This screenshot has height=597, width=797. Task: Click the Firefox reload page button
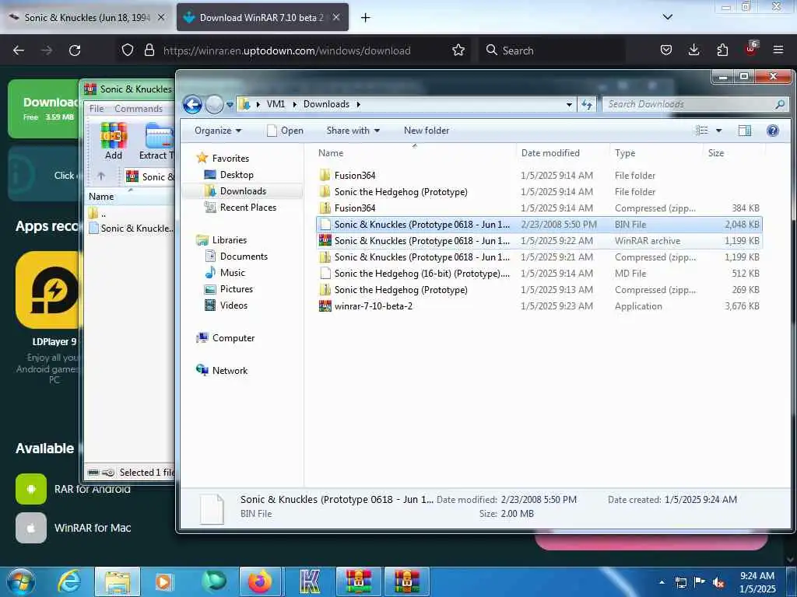point(75,51)
